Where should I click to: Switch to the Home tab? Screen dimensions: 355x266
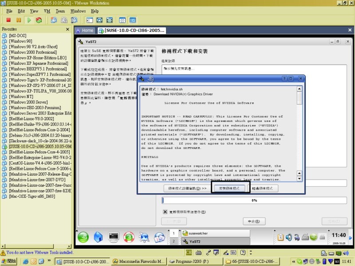(x=85, y=30)
